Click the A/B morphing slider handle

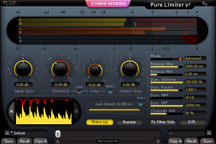click(58, 134)
